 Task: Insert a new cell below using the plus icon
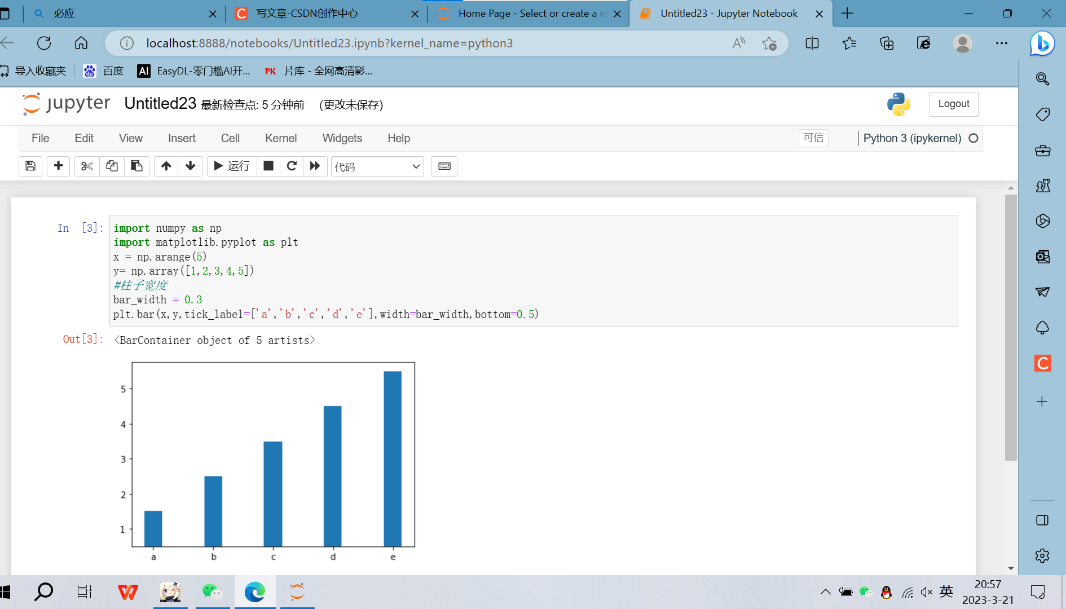[x=58, y=166]
